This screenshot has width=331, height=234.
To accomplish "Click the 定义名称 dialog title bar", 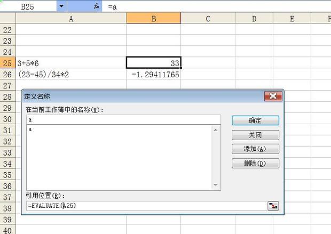I will (143, 96).
